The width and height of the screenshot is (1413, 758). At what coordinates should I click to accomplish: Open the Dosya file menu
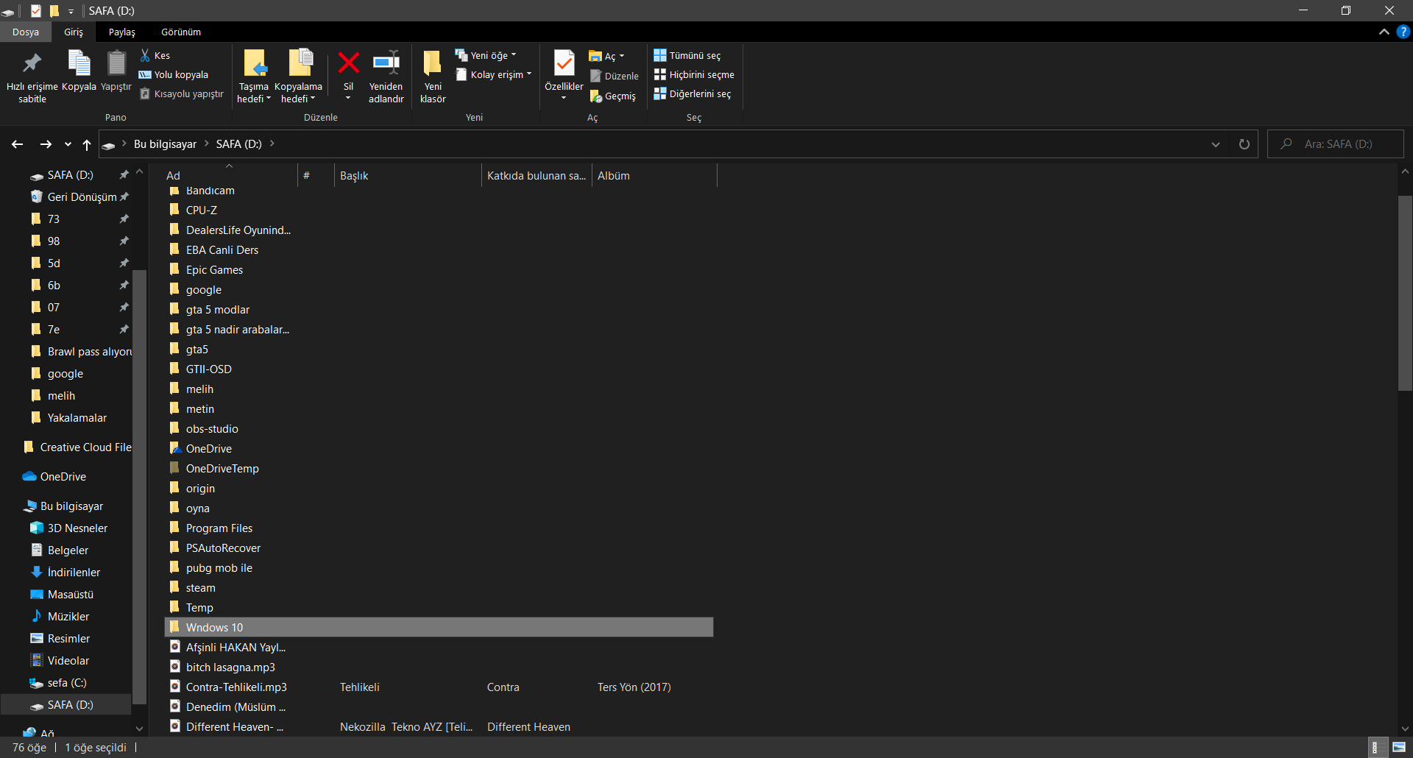coord(26,32)
